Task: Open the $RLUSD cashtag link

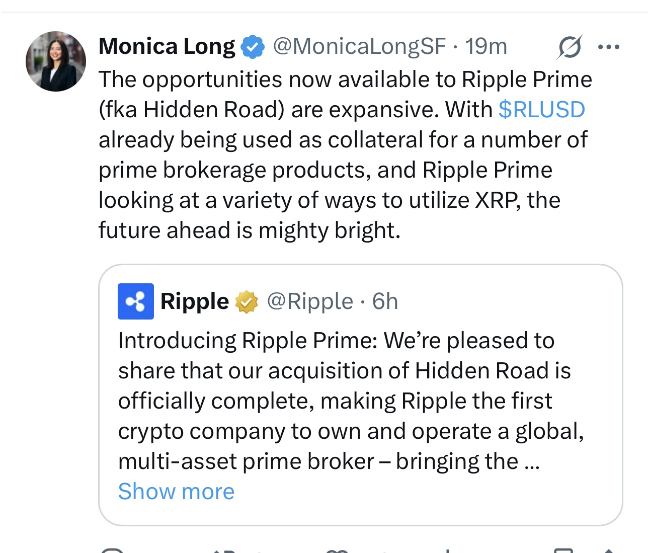Action: [542, 110]
